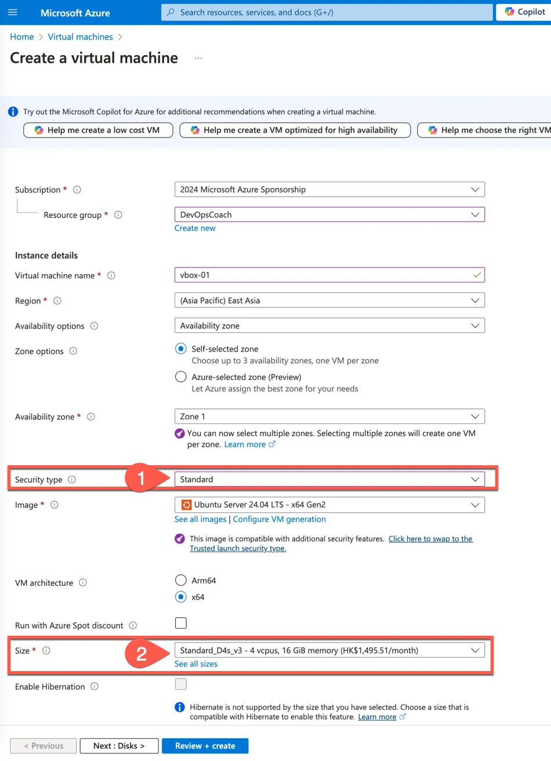Click the Review + create button
The height and width of the screenshot is (761, 551).
pyautogui.click(x=205, y=746)
